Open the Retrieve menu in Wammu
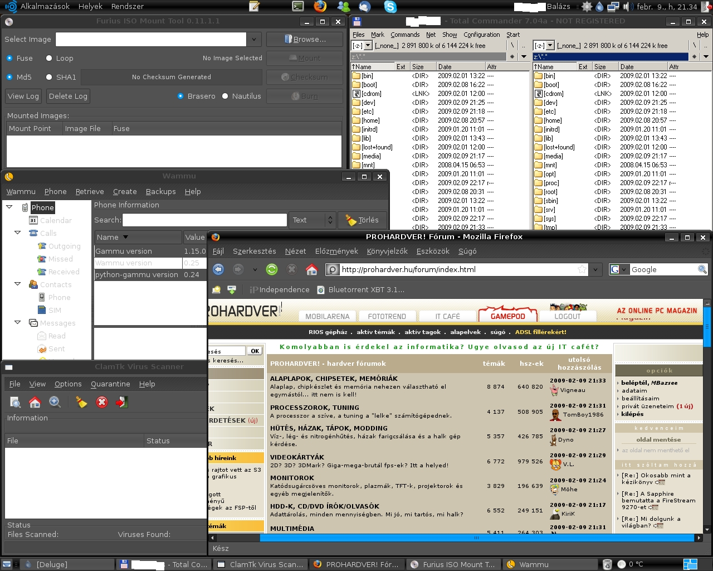The image size is (713, 571). pos(90,191)
